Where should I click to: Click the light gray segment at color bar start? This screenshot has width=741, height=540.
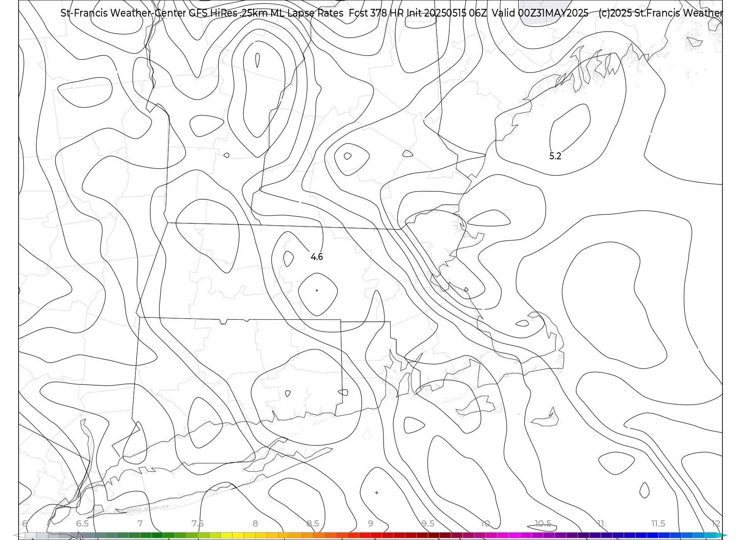pyautogui.click(x=31, y=535)
